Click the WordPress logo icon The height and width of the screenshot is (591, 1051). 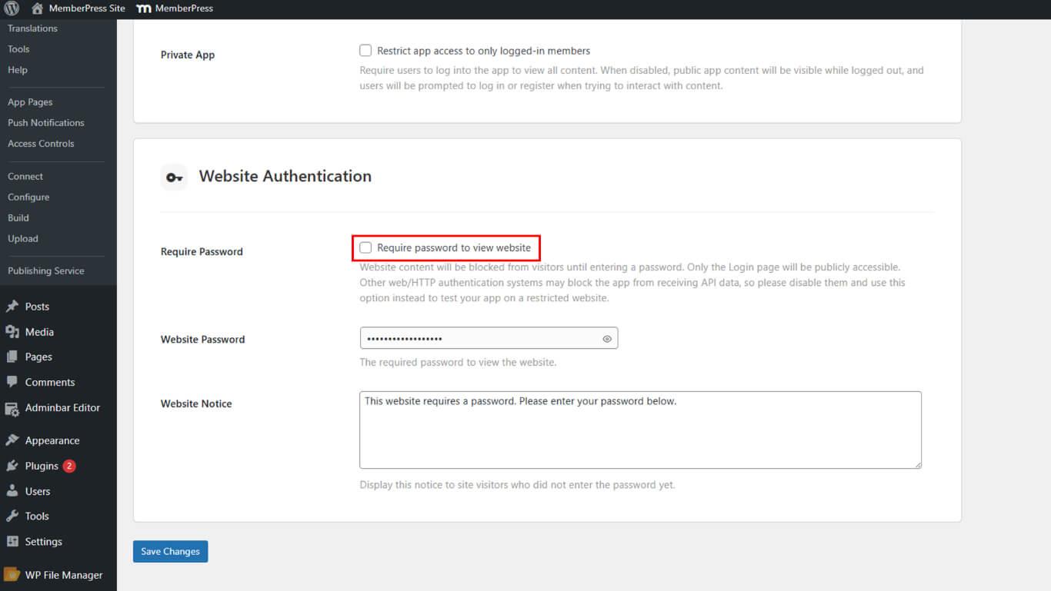(12, 8)
